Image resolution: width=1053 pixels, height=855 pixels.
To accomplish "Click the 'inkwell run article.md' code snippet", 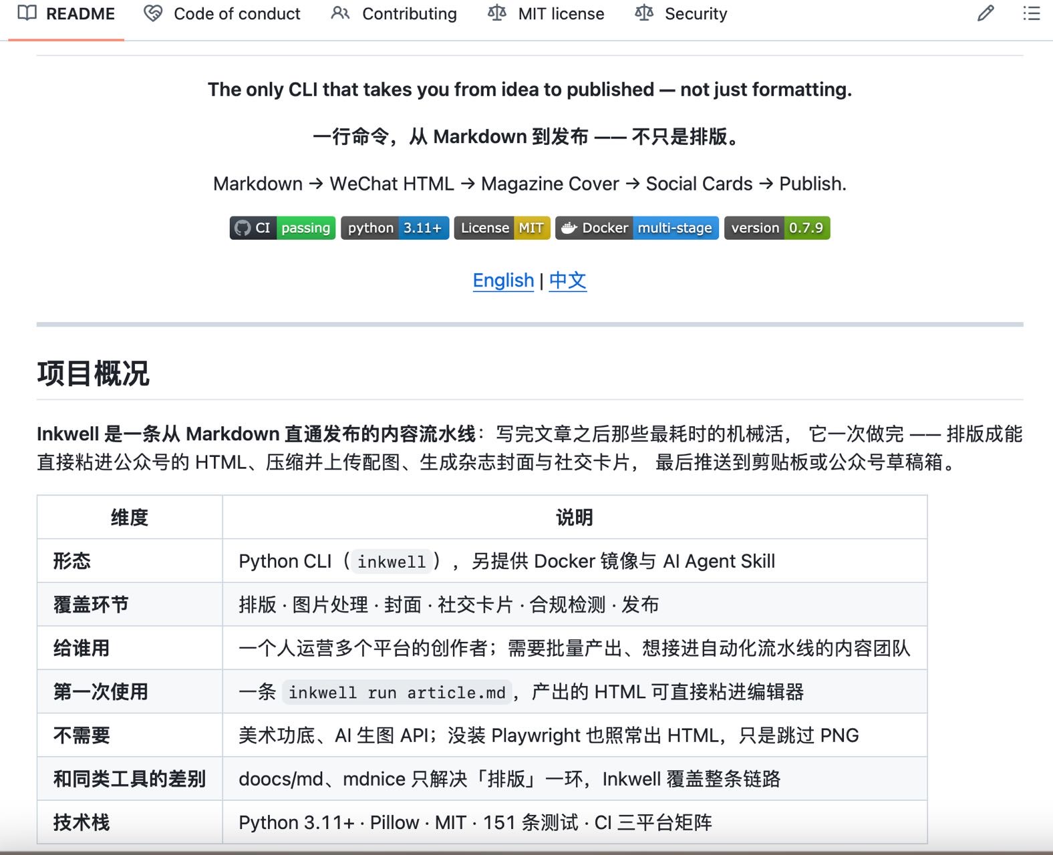I will pyautogui.click(x=397, y=692).
